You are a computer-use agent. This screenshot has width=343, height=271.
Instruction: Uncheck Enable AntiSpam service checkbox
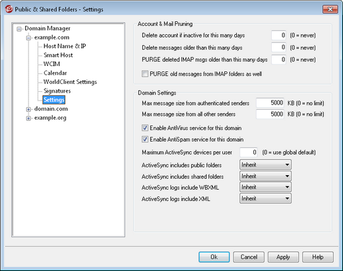(x=145, y=139)
